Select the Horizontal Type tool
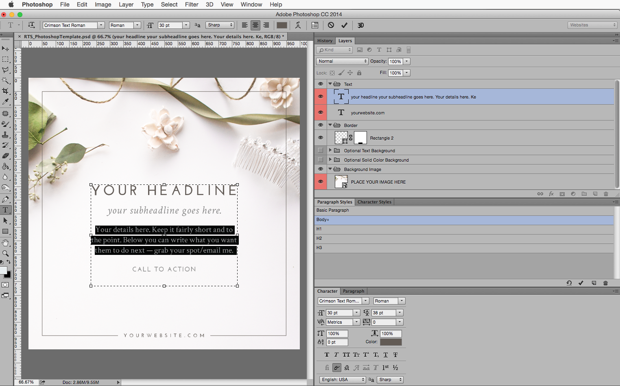The image size is (620, 386). tap(6, 210)
